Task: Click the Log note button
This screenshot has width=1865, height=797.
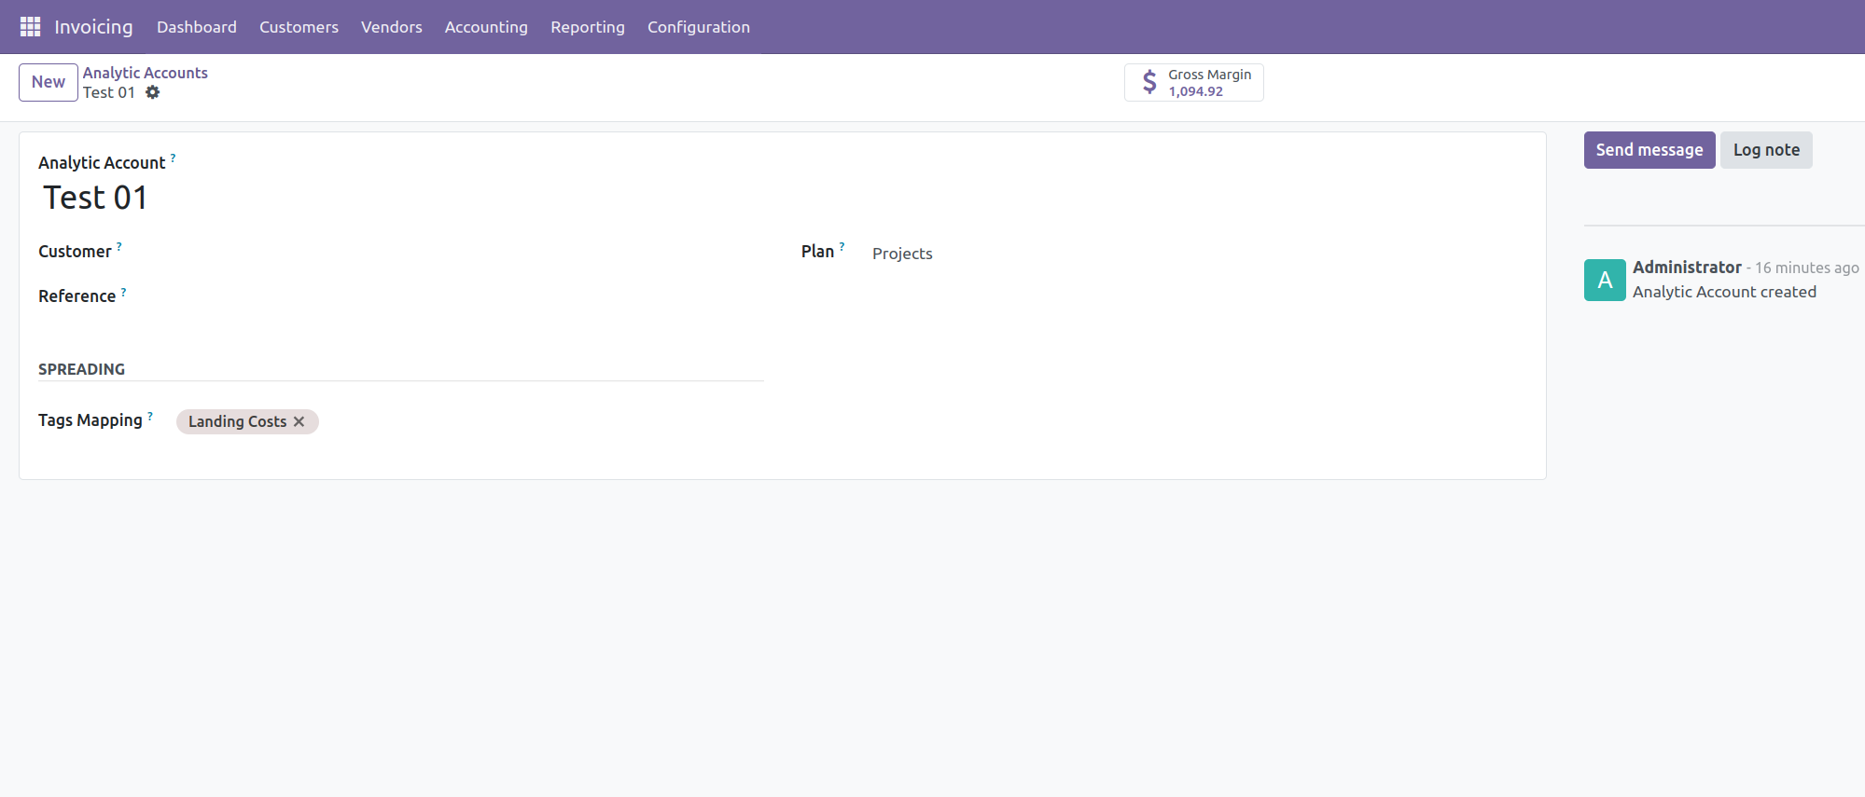Action: pos(1766,150)
